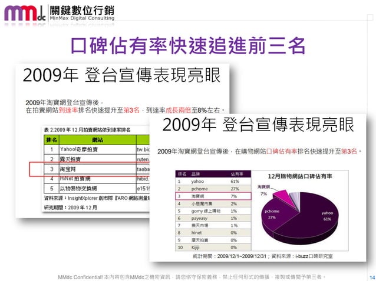Image resolution: width=376 pixels, height=281 pixels.
Task: Click the back slide's 2009年 登台宣傳表現亮眼 title
Action: [x=121, y=75]
